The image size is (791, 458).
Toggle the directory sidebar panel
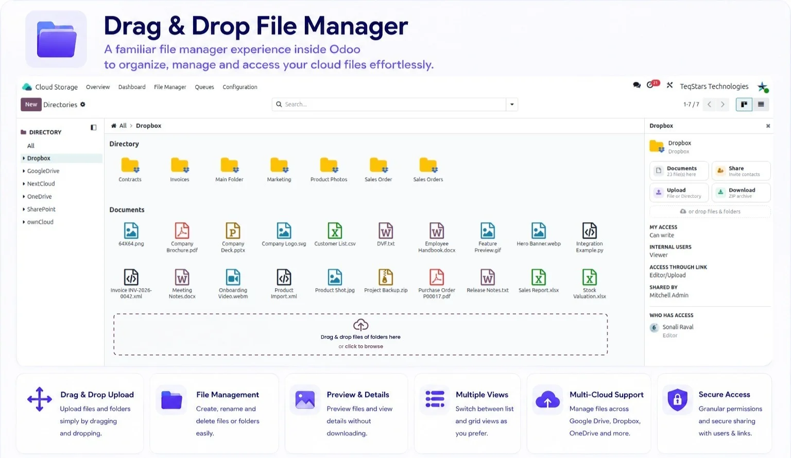[x=93, y=128]
